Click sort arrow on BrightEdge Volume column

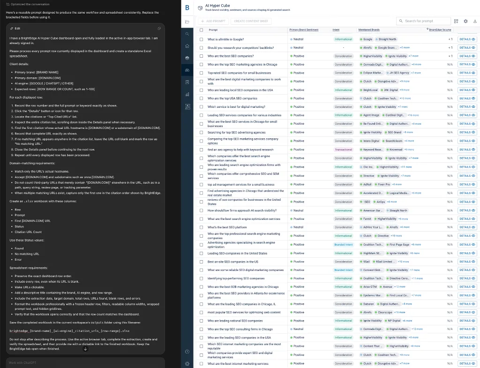(427, 30)
